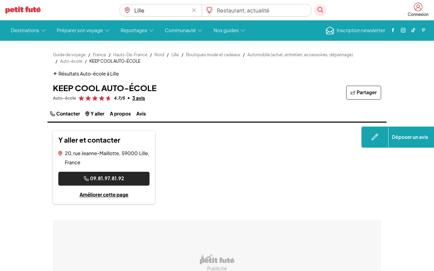Expand the Communauté menu
Image resolution: width=434 pixels, height=271 pixels.
coord(183,30)
